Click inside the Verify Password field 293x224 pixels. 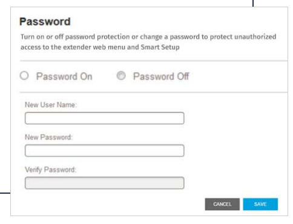105,183
